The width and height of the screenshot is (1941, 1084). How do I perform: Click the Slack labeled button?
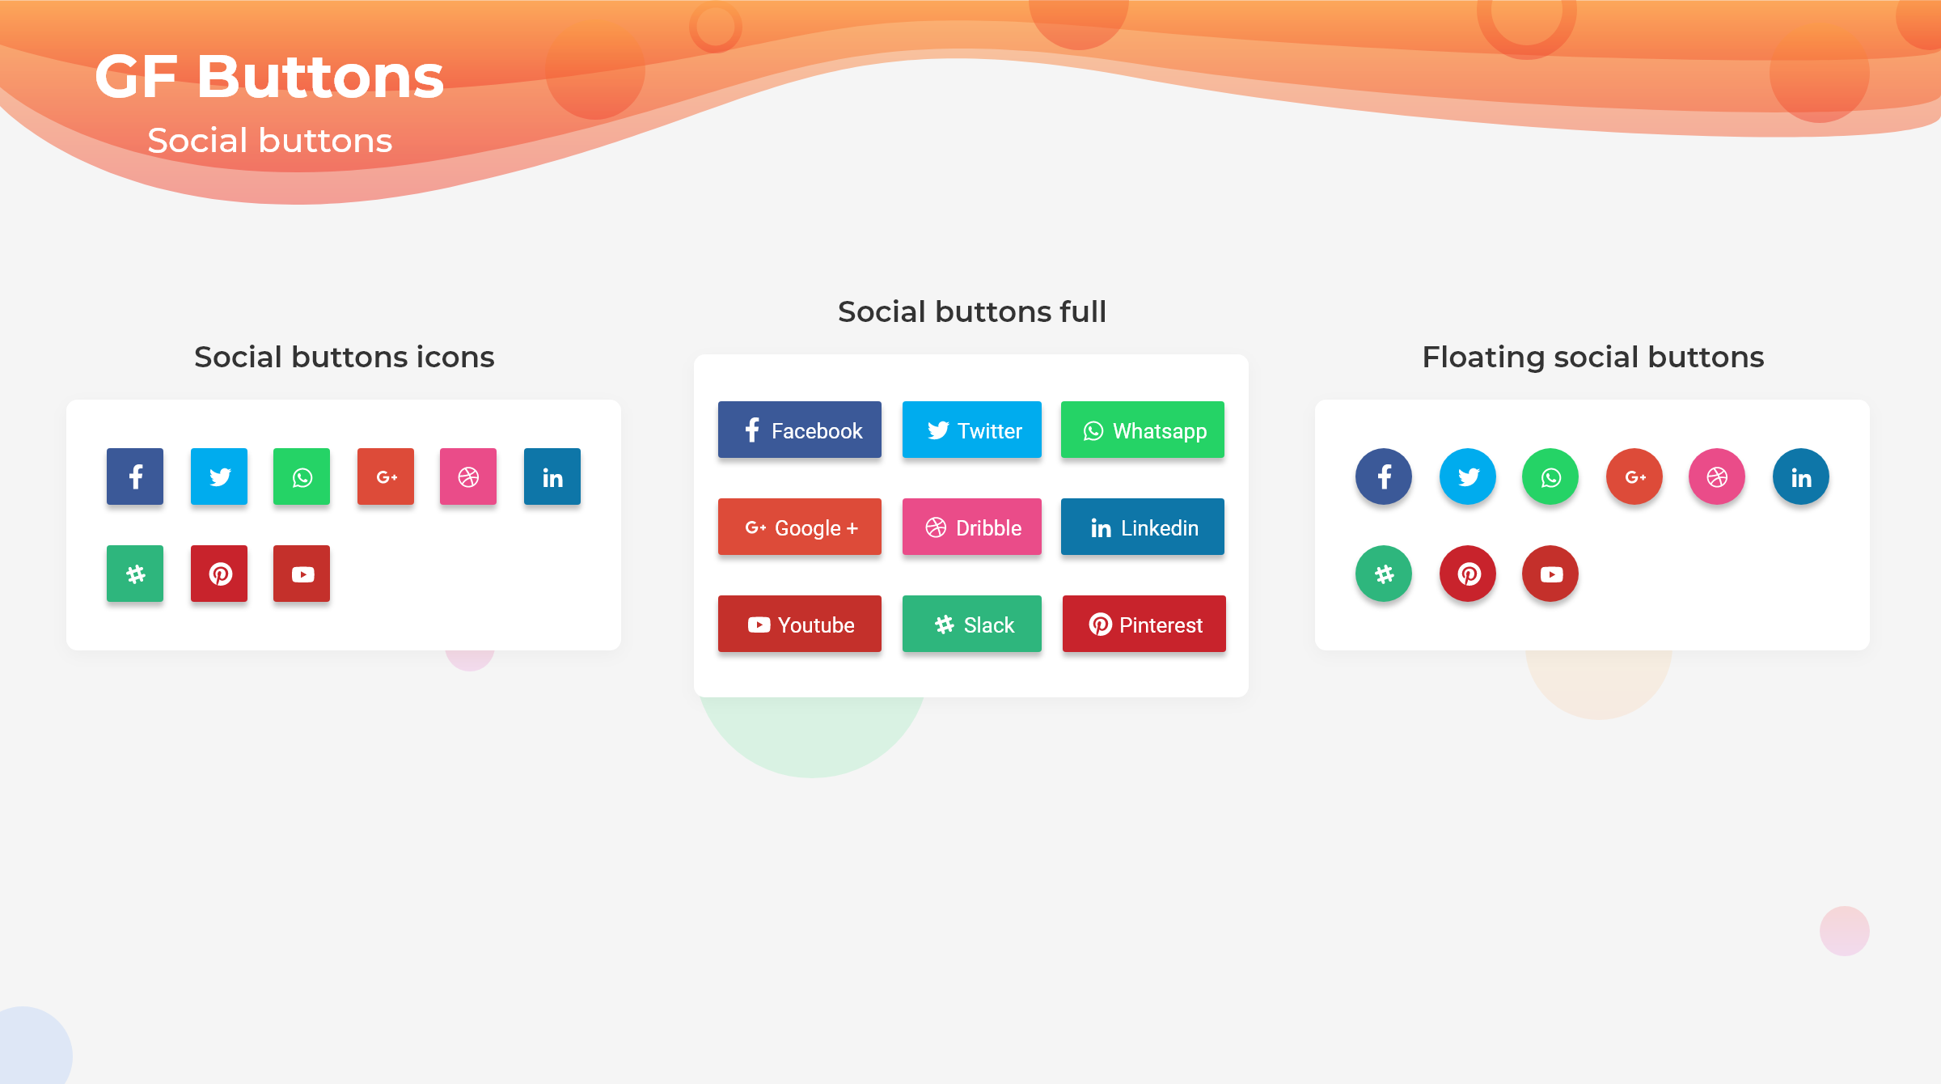972,624
